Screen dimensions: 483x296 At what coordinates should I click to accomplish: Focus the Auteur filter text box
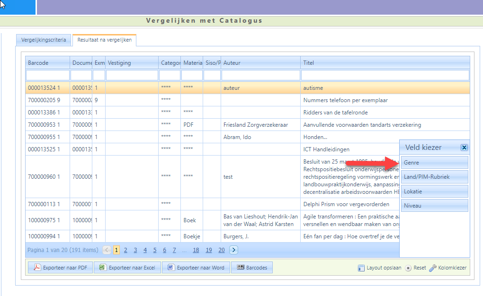260,75
